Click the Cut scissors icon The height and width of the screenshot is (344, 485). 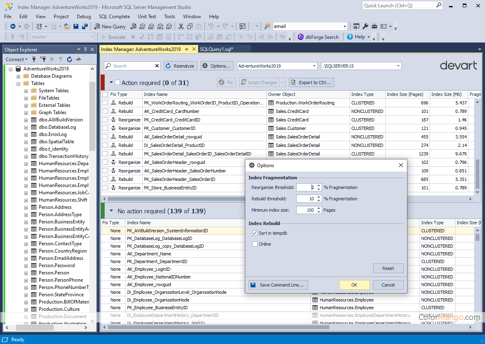click(x=181, y=26)
